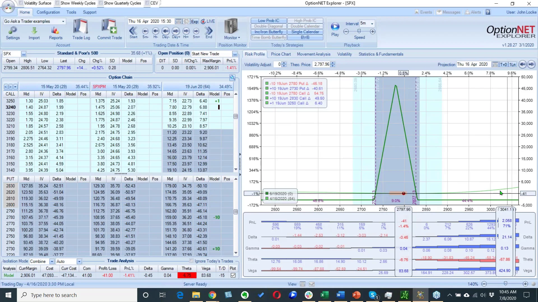Open SPX symbol lookup ellipsis button
Image resolution: width=538 pixels, height=302 pixels.
click(x=24, y=54)
